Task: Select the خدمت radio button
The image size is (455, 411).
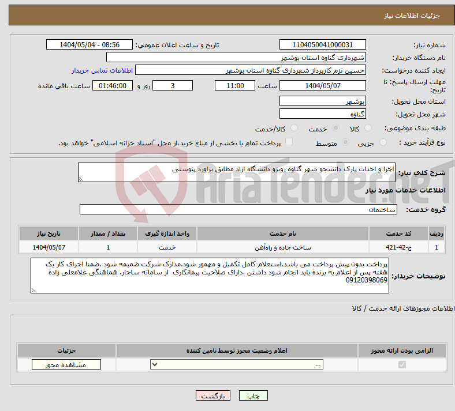Action: [x=335, y=128]
